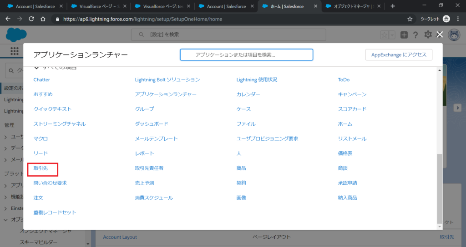The width and height of the screenshot is (466, 247).
Task: Click the AppExchange にアクセス button
Action: [398, 54]
